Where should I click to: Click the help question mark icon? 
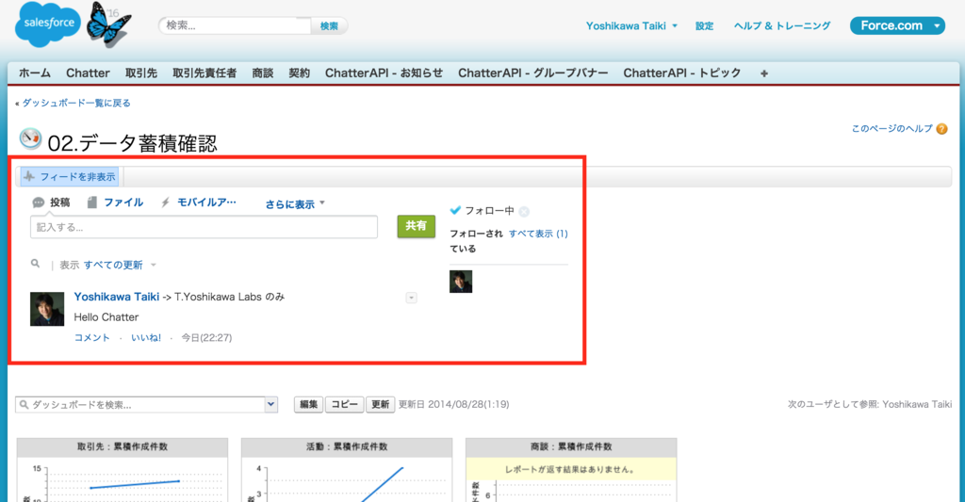pyautogui.click(x=941, y=129)
